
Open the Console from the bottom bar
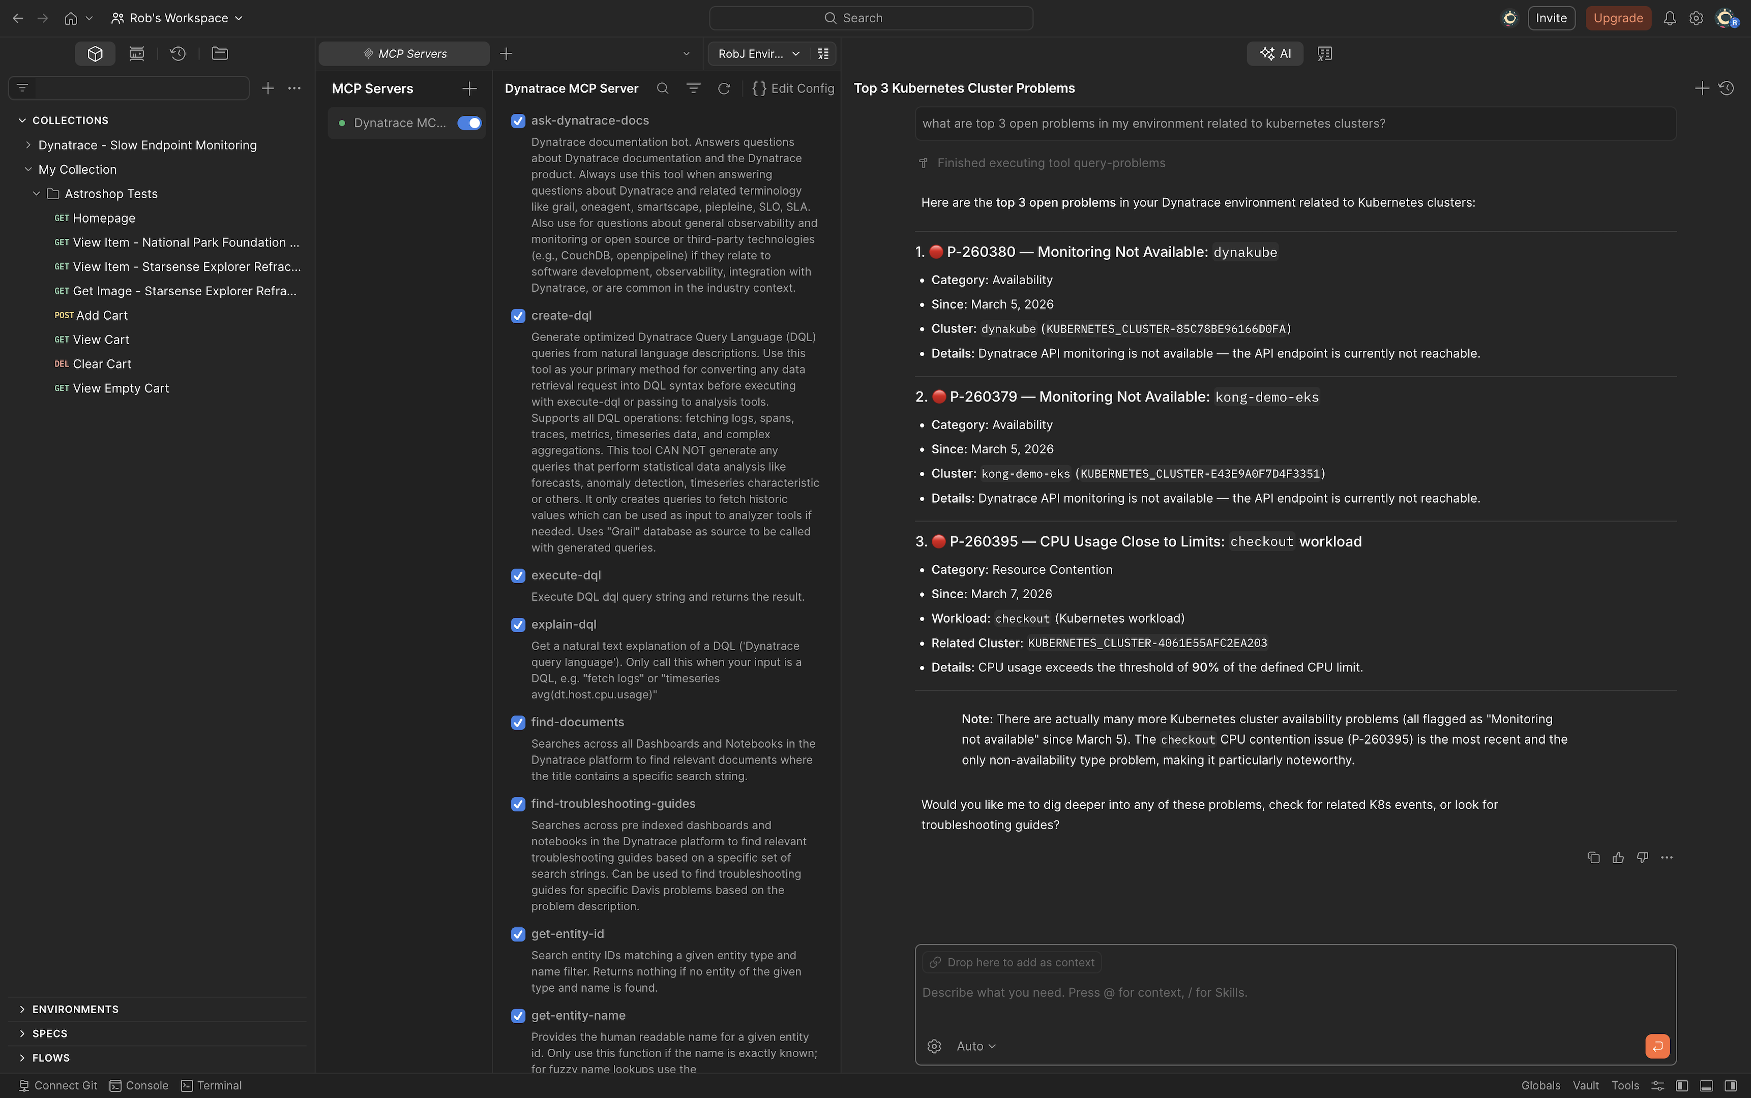click(139, 1085)
